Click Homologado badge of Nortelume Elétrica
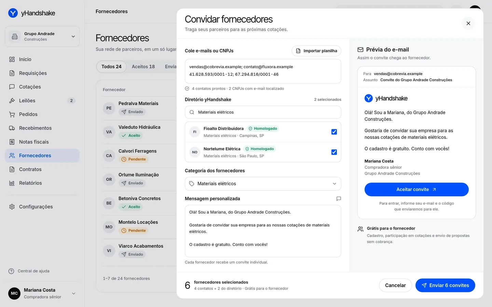 click(x=260, y=149)
